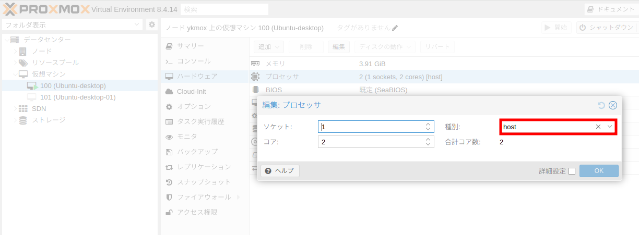
Task: Click the 3.91 GiB memory value
Action: (372, 64)
